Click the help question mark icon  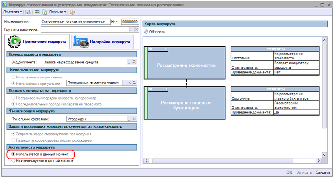72,12
